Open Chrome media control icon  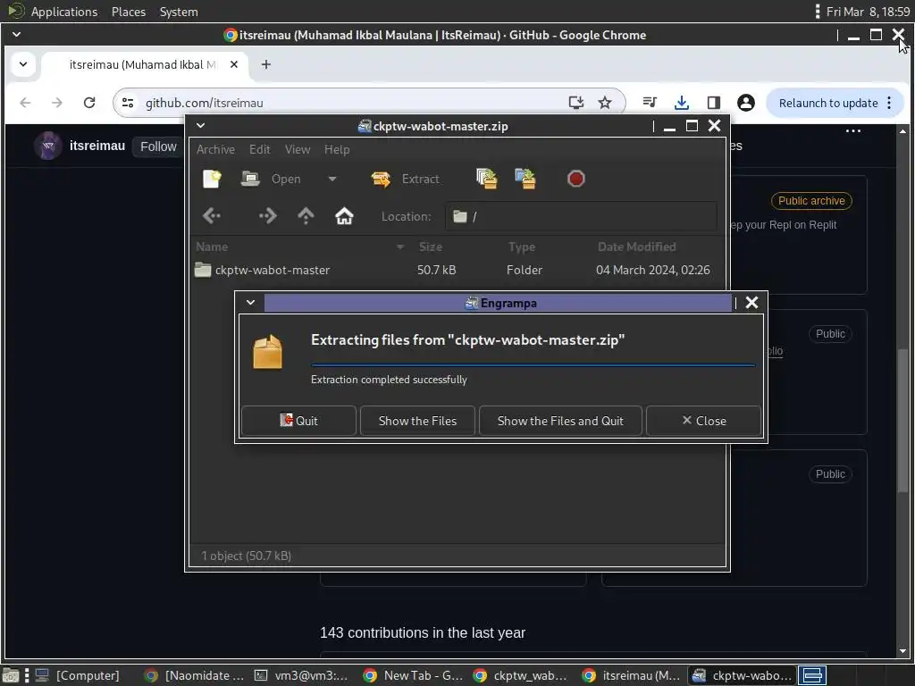tap(650, 103)
